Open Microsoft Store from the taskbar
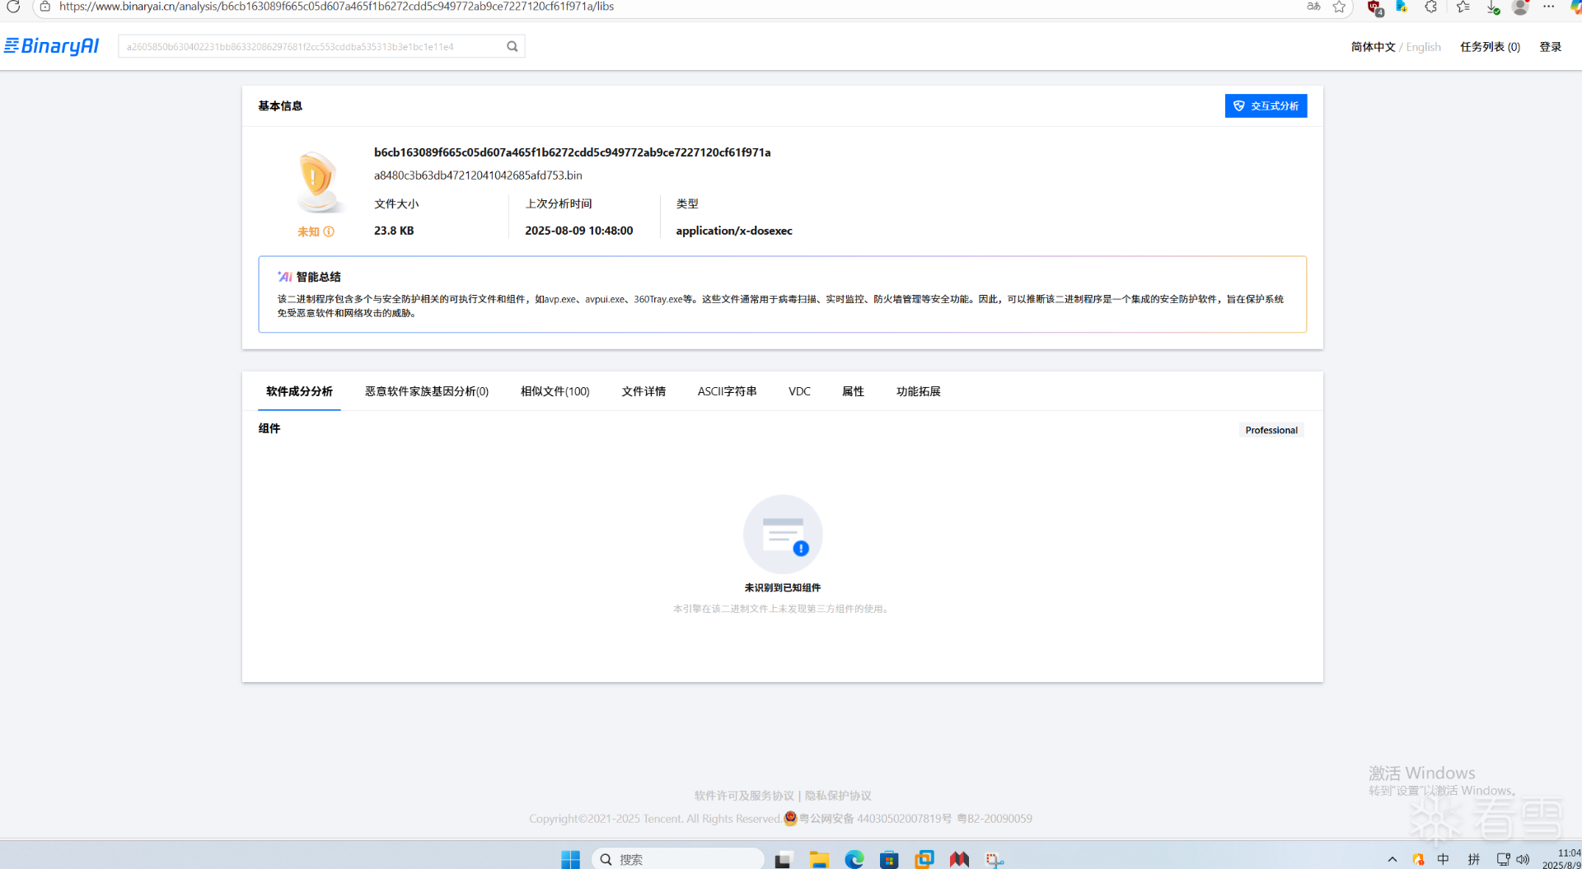Viewport: 1582px width, 869px height. (889, 860)
